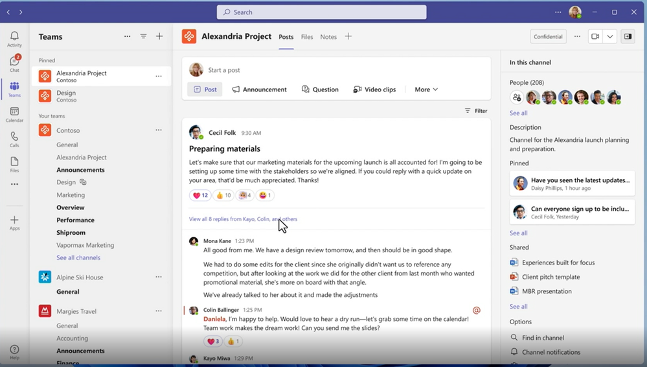Choose the Video clips post type

click(375, 89)
